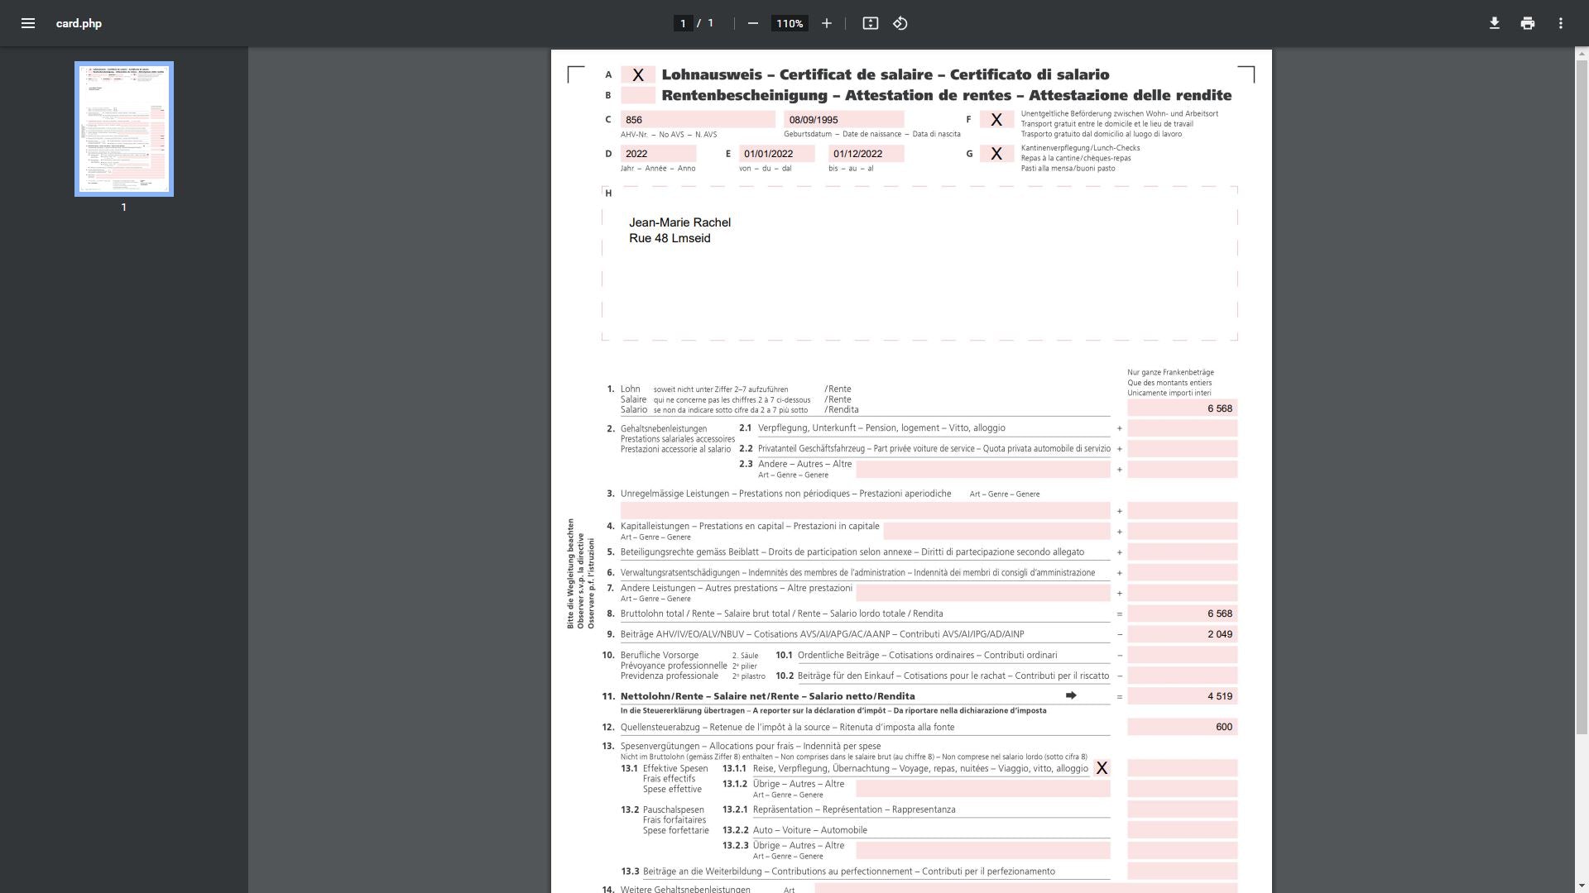Viewport: 1589px width, 893px height.
Task: Click the vertical scrollbar thumb
Action: point(1581,397)
